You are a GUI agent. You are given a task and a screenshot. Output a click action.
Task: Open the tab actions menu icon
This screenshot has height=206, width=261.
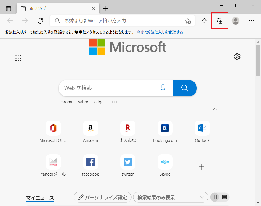9,9
